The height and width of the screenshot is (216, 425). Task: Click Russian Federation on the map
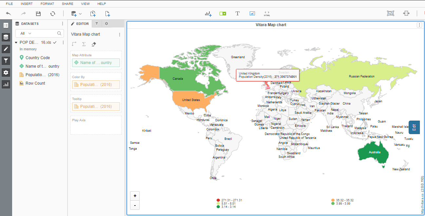pos(362,76)
